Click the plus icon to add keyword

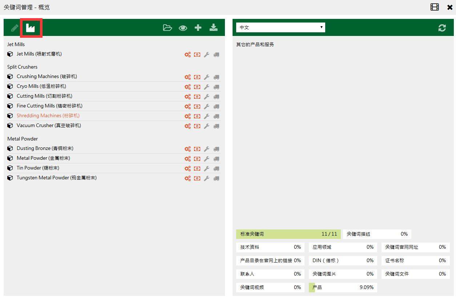tap(198, 28)
